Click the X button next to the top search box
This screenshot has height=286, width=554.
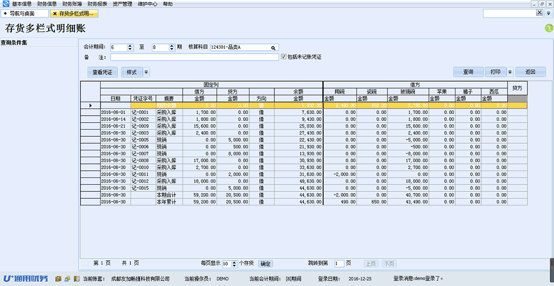[x=539, y=13]
